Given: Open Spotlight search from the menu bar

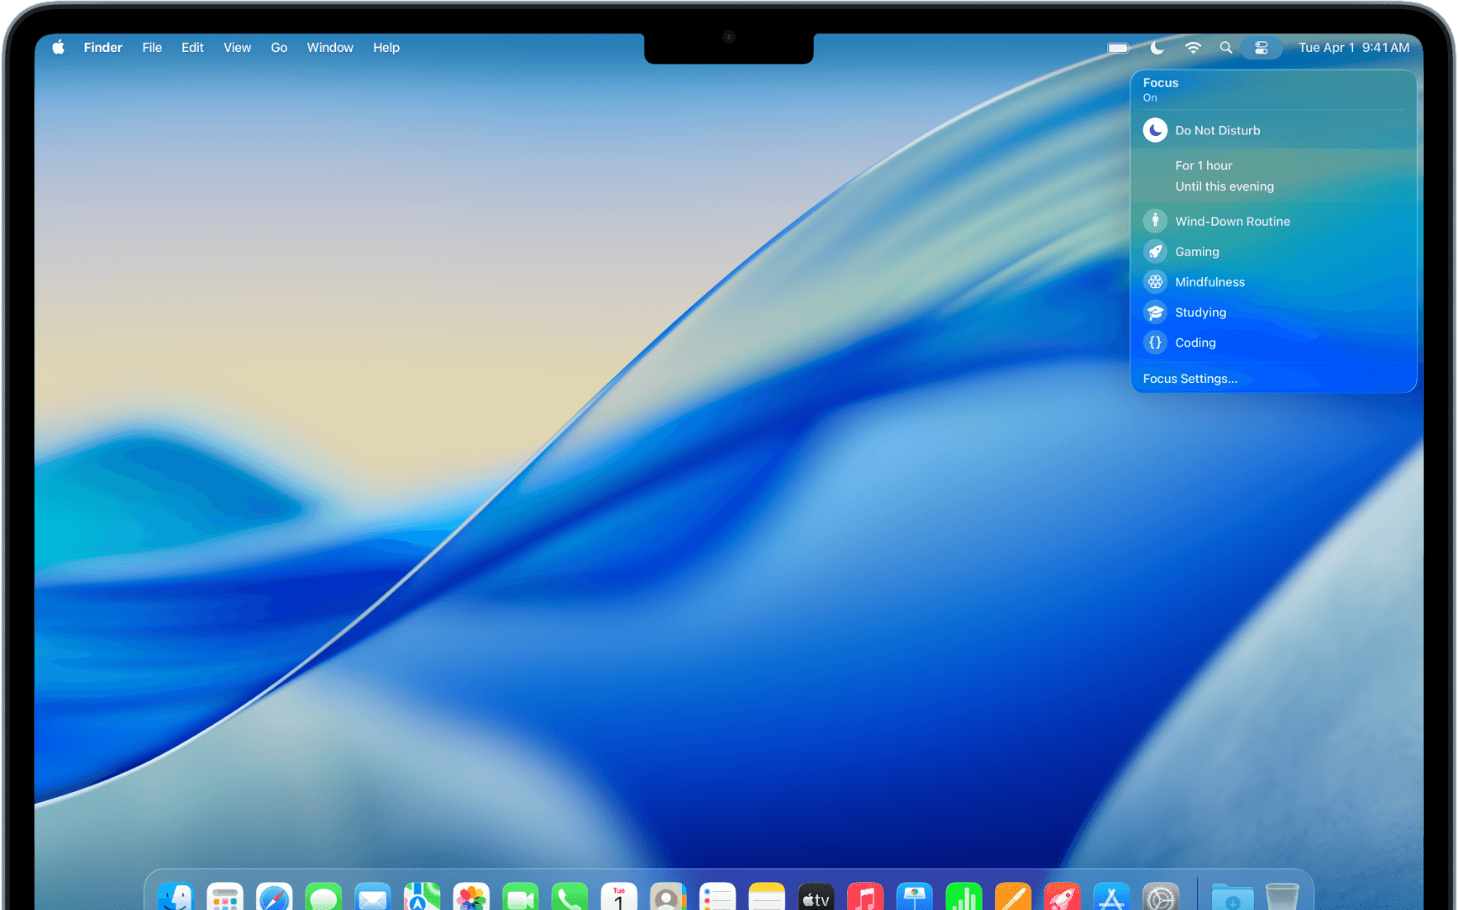Looking at the screenshot, I should coord(1226,48).
